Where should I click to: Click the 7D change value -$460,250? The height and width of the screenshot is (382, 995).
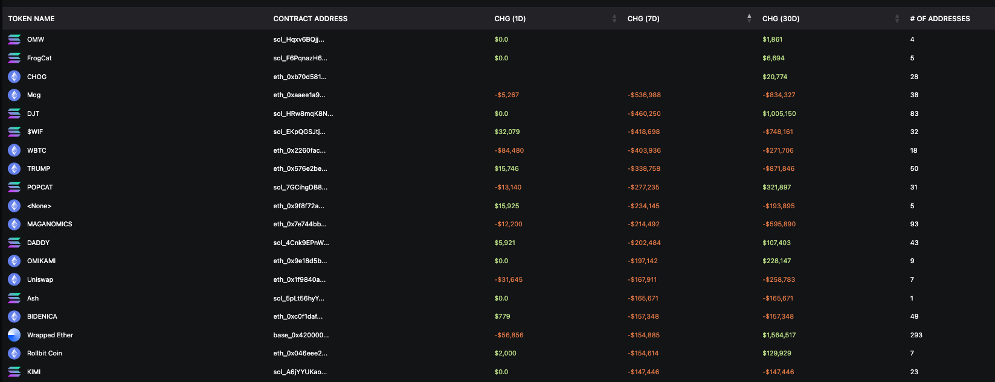click(644, 113)
